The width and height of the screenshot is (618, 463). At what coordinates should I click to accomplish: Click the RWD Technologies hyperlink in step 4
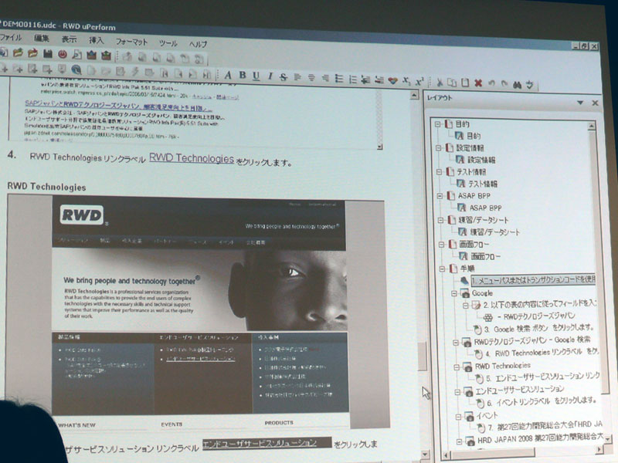(192, 158)
